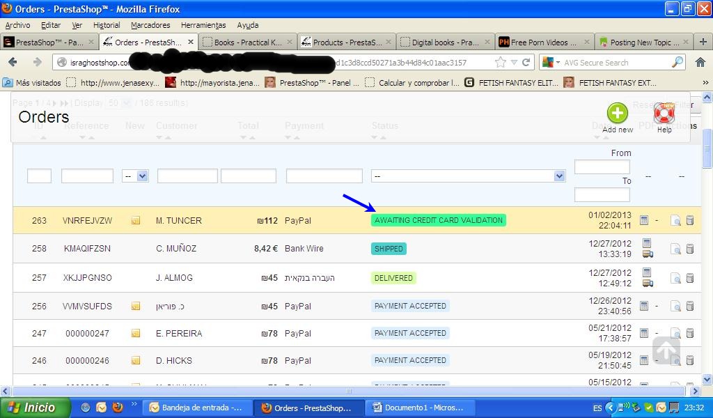Reload the page with the refresh icon
Image resolution: width=713 pixels, height=418 pixels.
526,62
